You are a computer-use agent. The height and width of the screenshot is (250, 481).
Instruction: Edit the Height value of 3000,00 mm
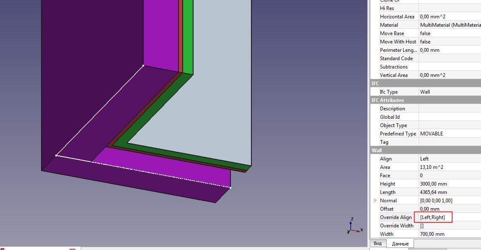coord(444,184)
